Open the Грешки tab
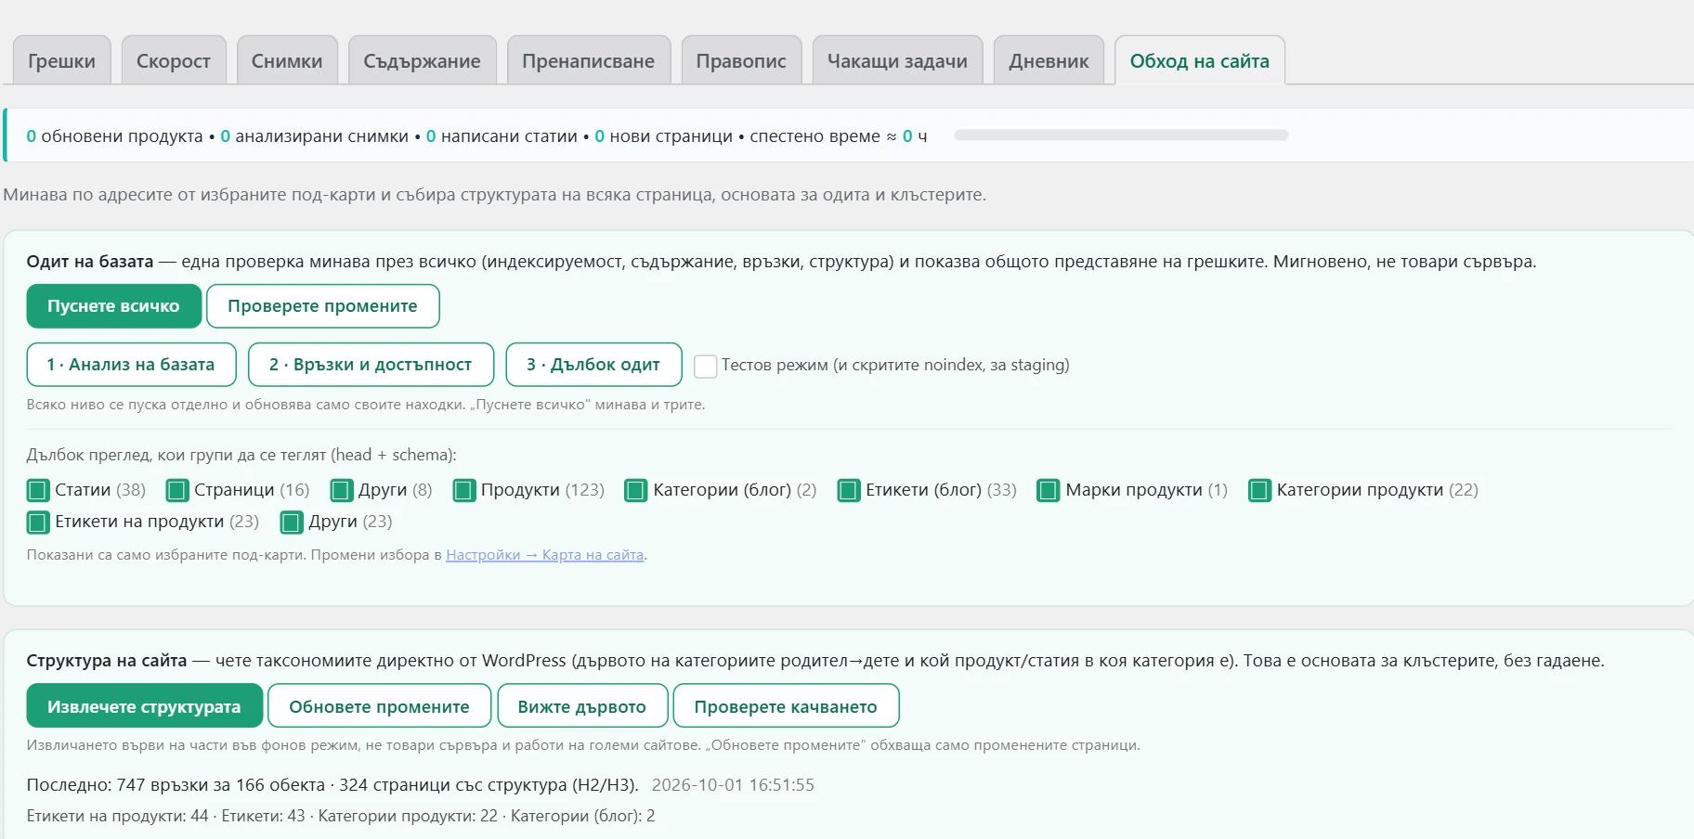This screenshot has width=1694, height=839. tap(61, 60)
